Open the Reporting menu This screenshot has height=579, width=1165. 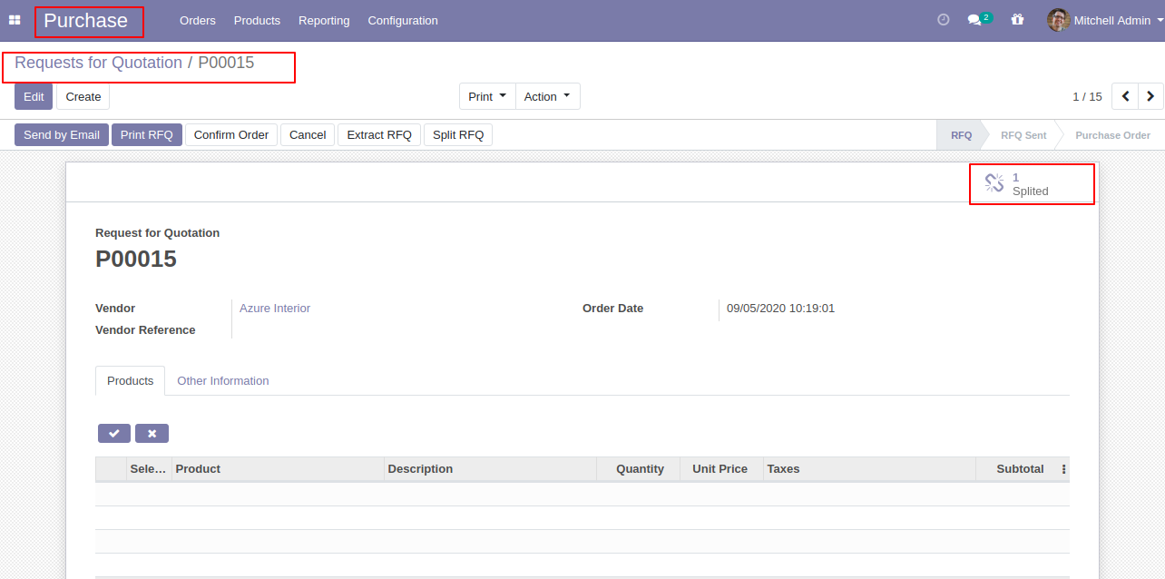[324, 20]
